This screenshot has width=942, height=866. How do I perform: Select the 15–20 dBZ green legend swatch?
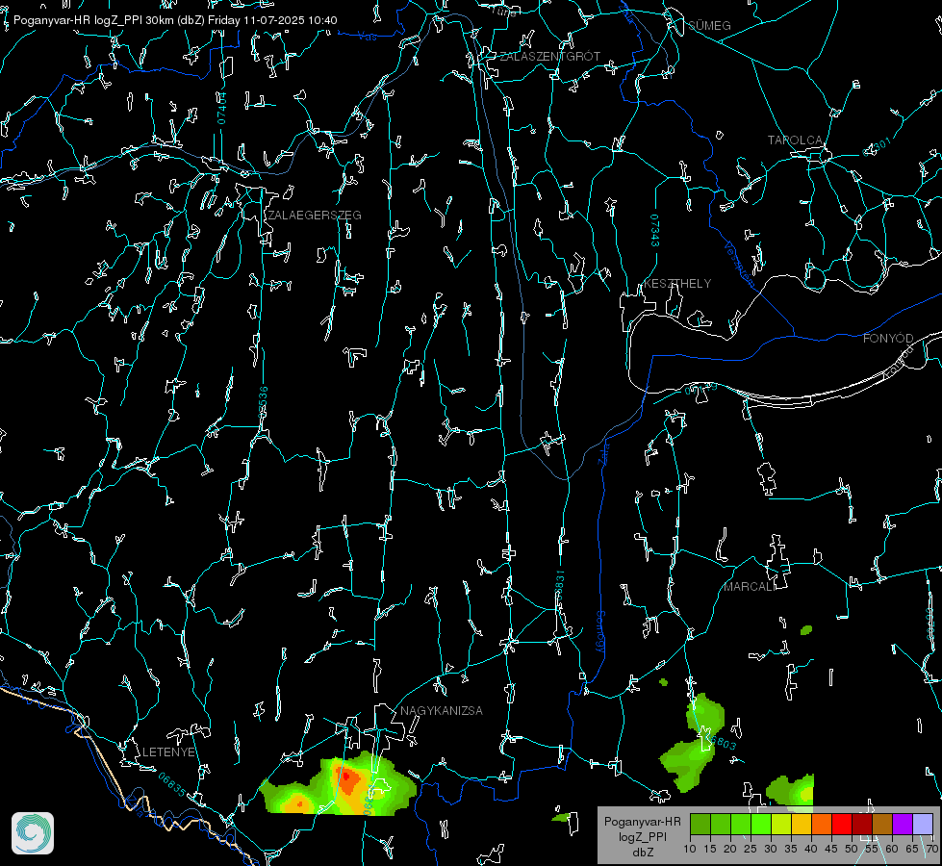(721, 824)
